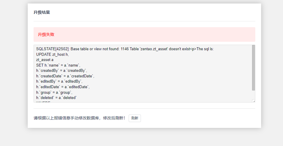Click the 刷新 refresh button
The height and width of the screenshot is (146, 283).
coord(134,118)
